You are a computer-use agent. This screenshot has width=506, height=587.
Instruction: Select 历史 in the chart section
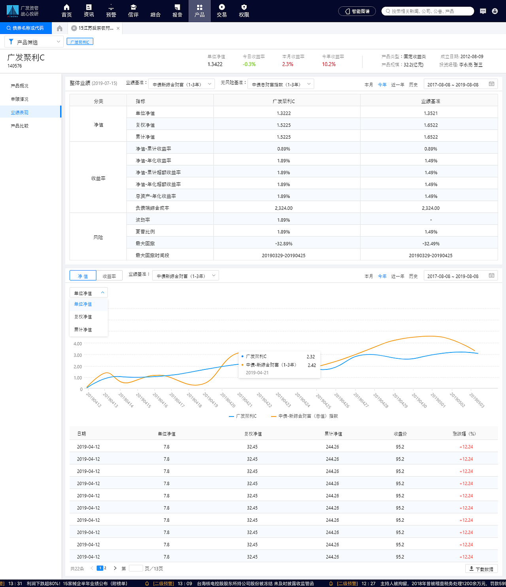tap(413, 276)
